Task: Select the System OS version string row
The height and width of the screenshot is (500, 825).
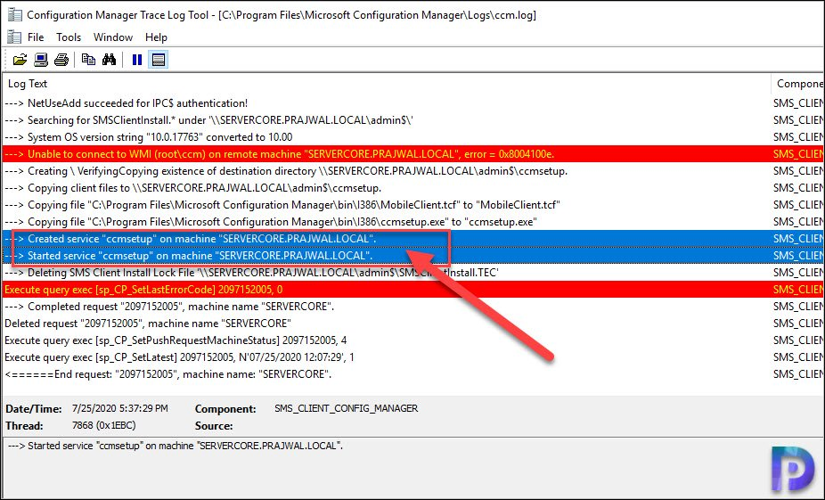Action: (x=412, y=137)
